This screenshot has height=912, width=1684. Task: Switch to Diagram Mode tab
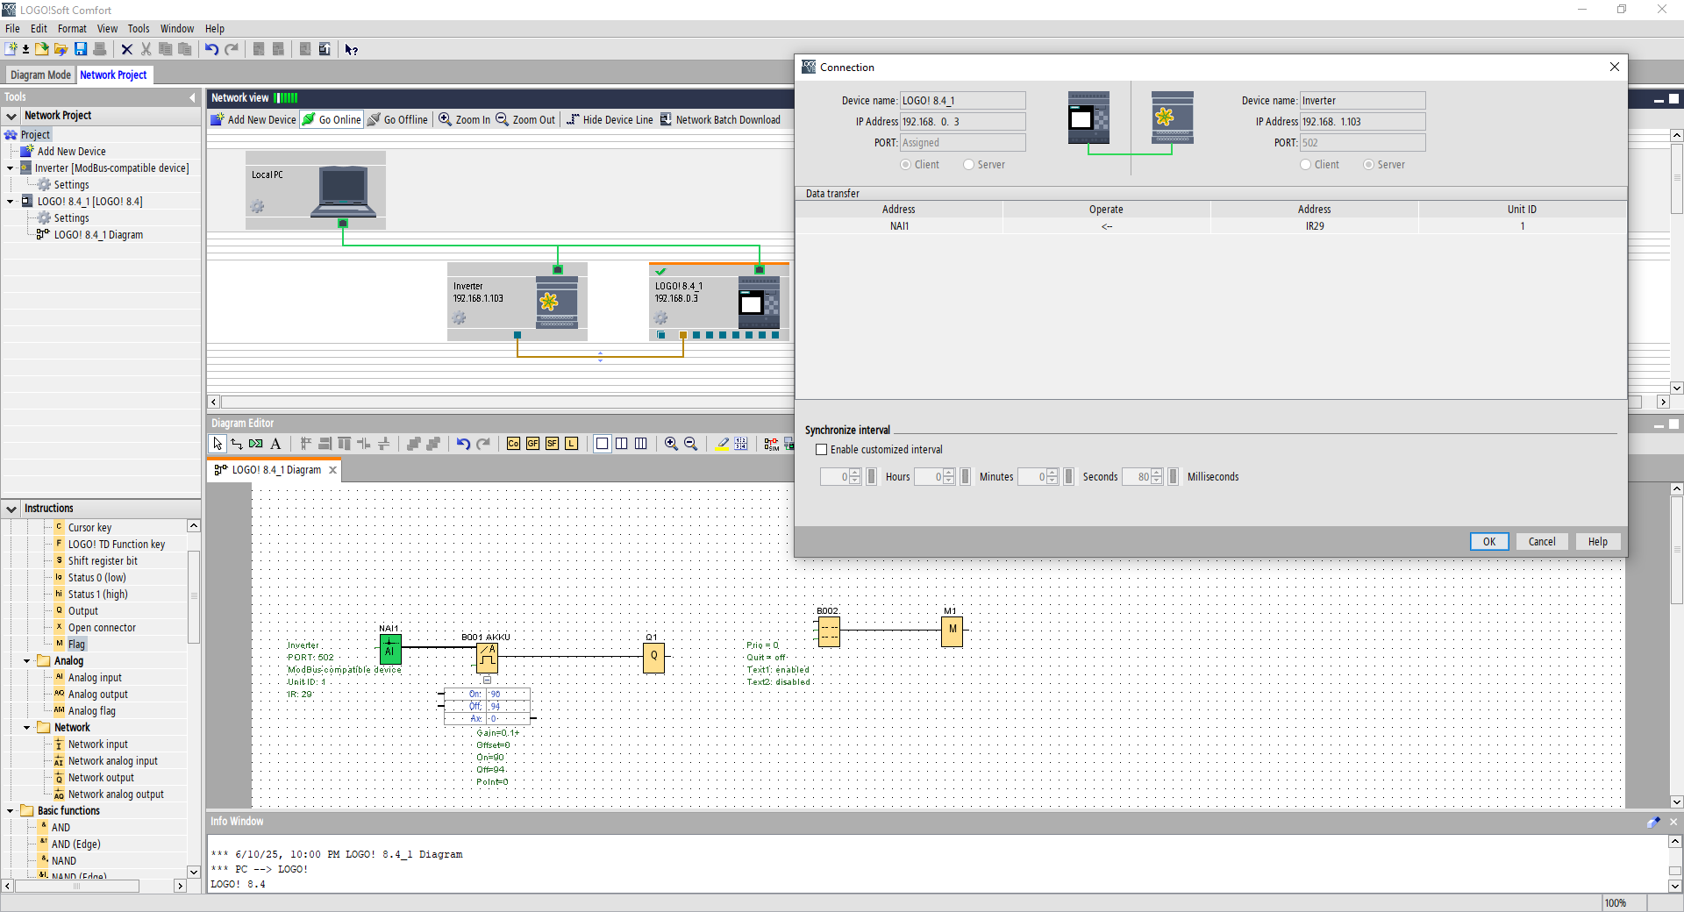(x=40, y=75)
